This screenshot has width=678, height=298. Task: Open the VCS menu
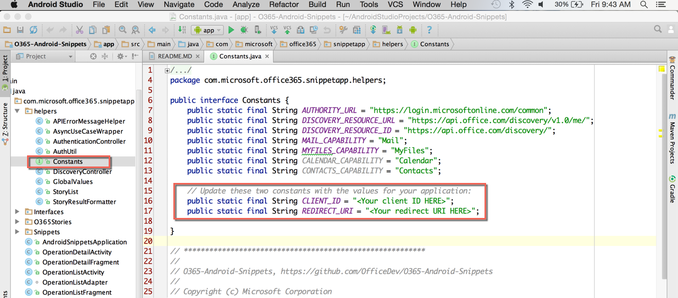(x=395, y=5)
